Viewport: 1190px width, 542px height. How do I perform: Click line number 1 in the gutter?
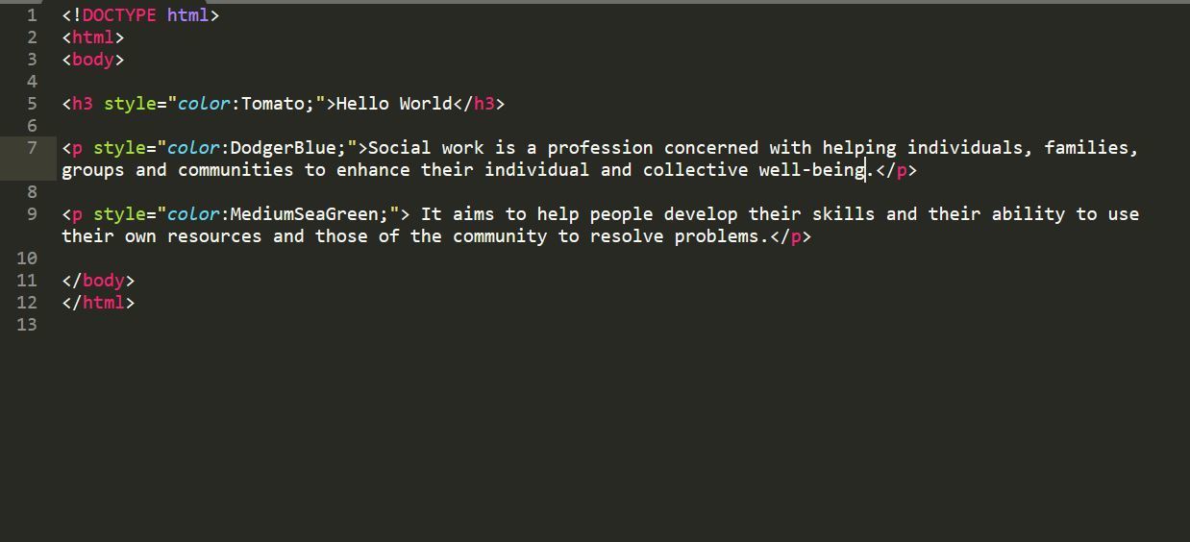click(33, 15)
